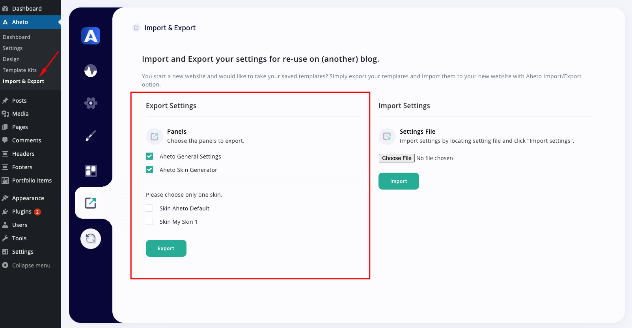This screenshot has height=328, width=632.
Task: Click the Settings File import icon
Action: [x=387, y=136]
